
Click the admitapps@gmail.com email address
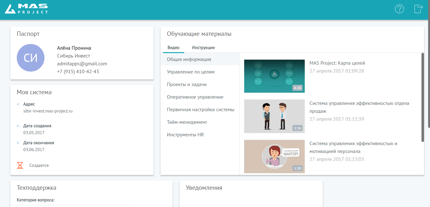[82, 63]
